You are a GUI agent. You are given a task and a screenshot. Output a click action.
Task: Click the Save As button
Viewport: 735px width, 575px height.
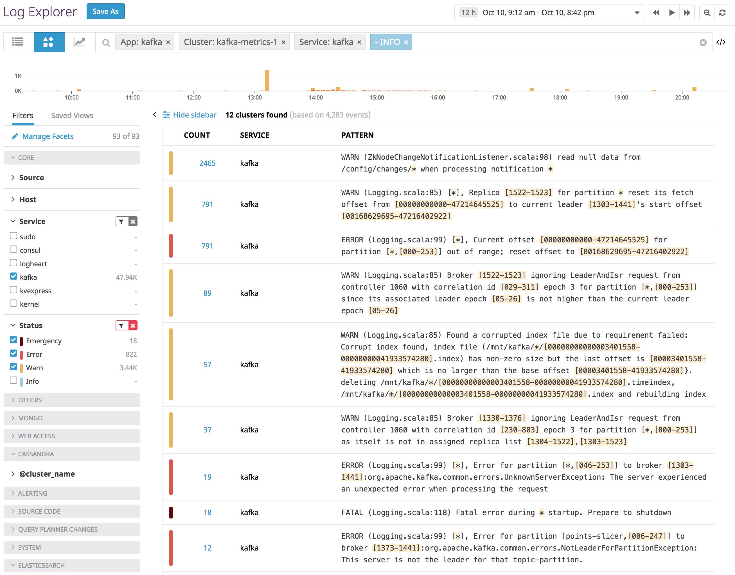[105, 11]
